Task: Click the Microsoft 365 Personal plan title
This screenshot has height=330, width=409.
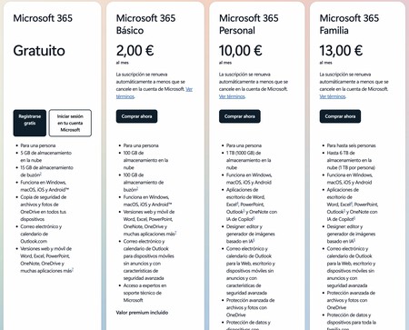Action: pyautogui.click(x=249, y=25)
